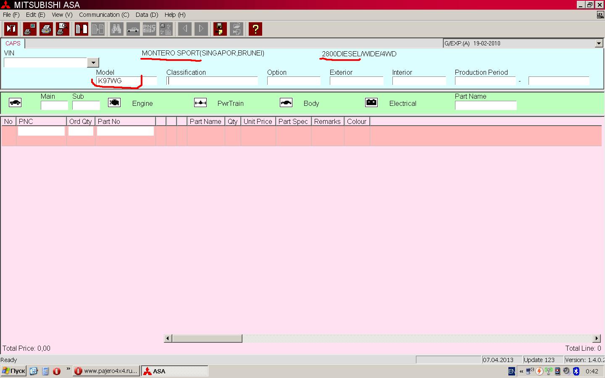This screenshot has width=605, height=378.
Task: Open the G/EXP.(A) catalog dropdown
Action: tap(599, 43)
